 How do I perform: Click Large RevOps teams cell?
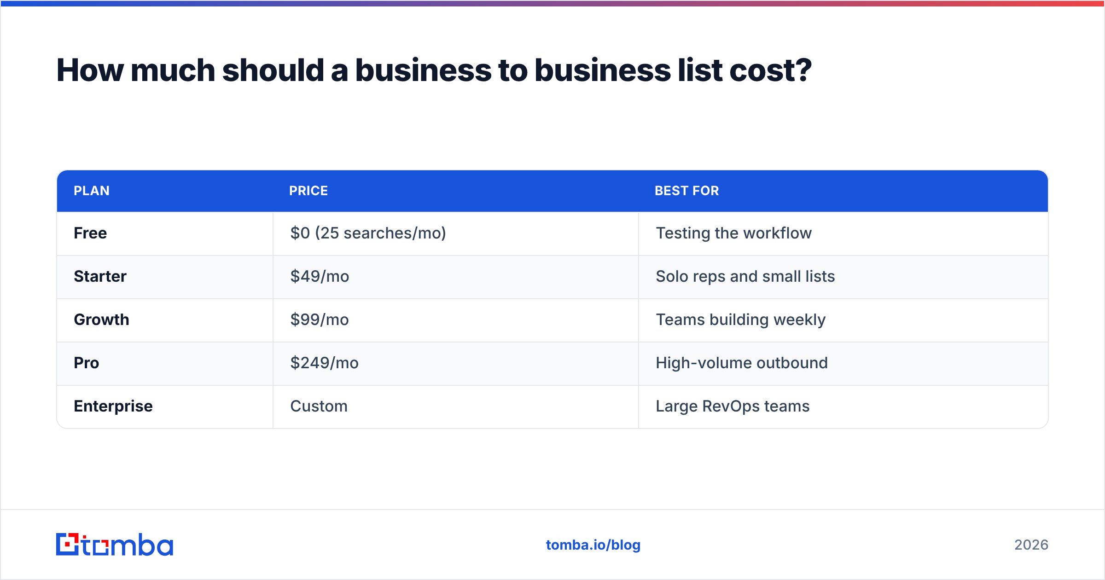tap(843, 406)
